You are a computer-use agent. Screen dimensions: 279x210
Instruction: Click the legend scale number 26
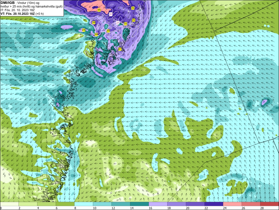coord(243,208)
